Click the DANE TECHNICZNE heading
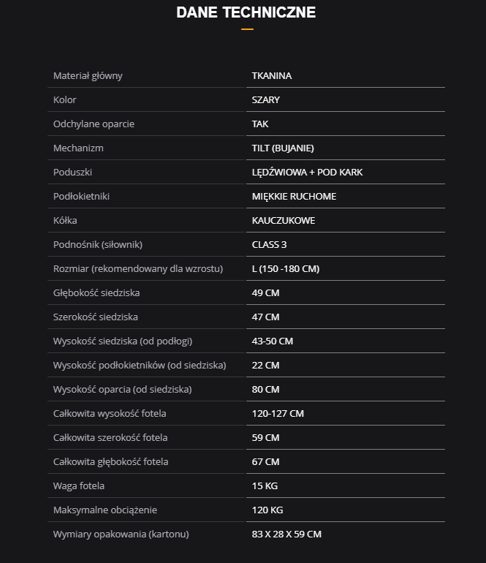Image resolution: width=486 pixels, height=563 pixels. point(246,12)
